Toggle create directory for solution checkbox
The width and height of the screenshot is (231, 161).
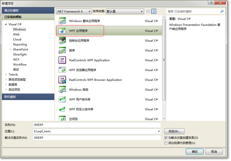pyautogui.click(x=166, y=138)
